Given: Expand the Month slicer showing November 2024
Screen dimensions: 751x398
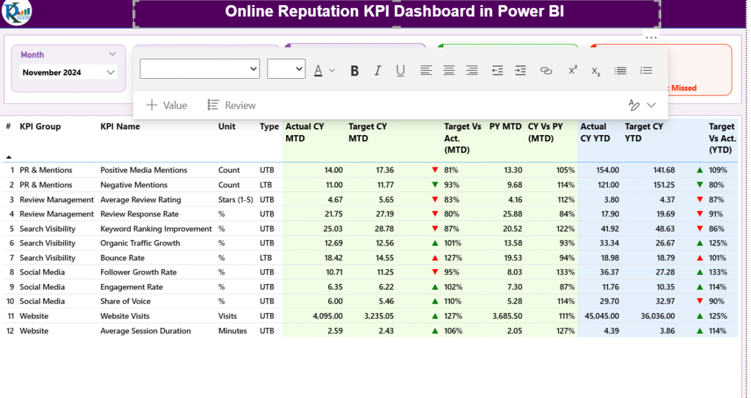Looking at the screenshot, I should tap(111, 73).
